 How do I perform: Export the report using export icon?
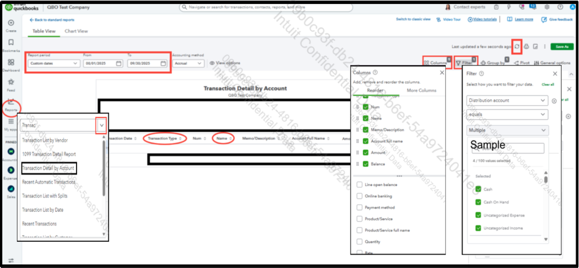tap(536, 46)
